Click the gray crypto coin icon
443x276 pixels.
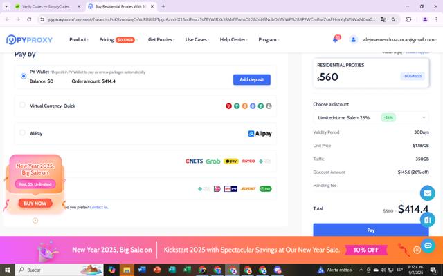[269, 106]
